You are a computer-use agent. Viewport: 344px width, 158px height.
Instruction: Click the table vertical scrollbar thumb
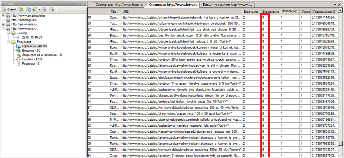coord(340,144)
